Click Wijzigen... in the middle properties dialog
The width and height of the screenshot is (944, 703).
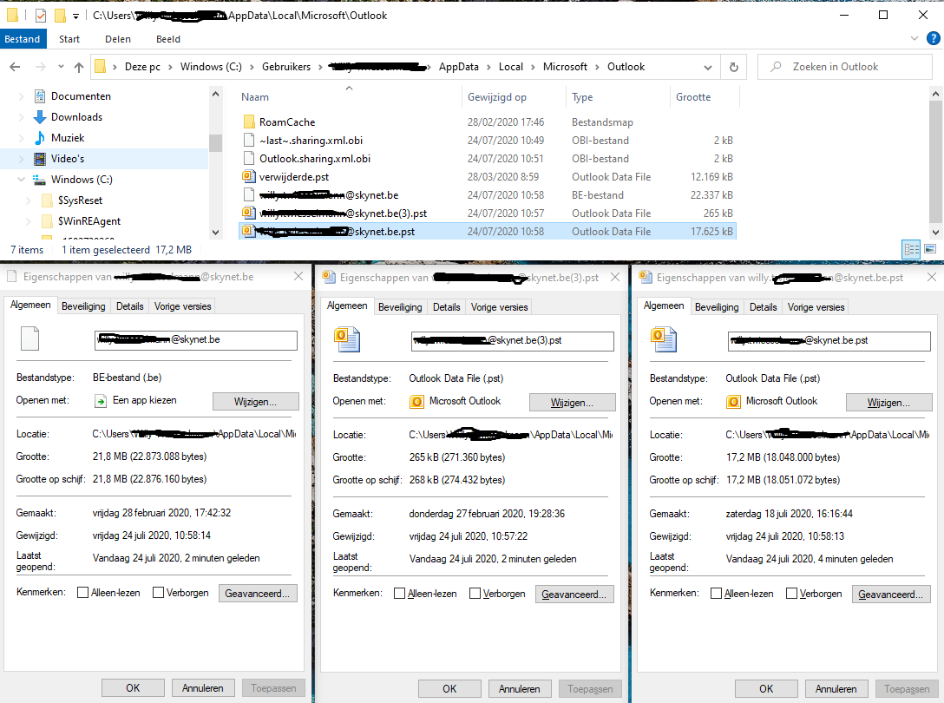(x=572, y=403)
